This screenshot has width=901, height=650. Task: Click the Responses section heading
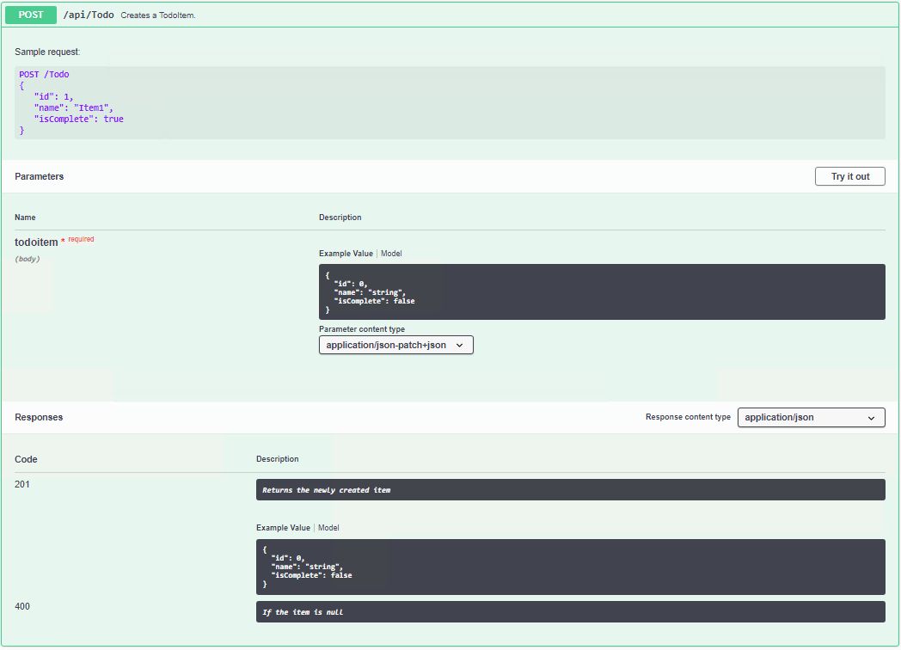[39, 417]
